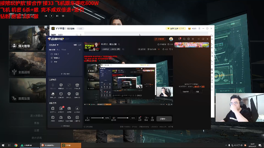Open Chrome from Windows taskbar
Viewport: 264px width, 148px height.
[x=16, y=145]
